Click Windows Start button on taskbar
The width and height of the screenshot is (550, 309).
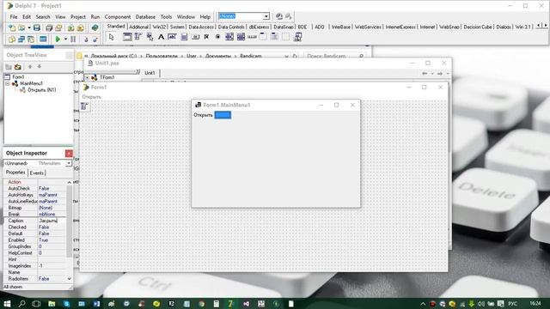click(x=7, y=303)
